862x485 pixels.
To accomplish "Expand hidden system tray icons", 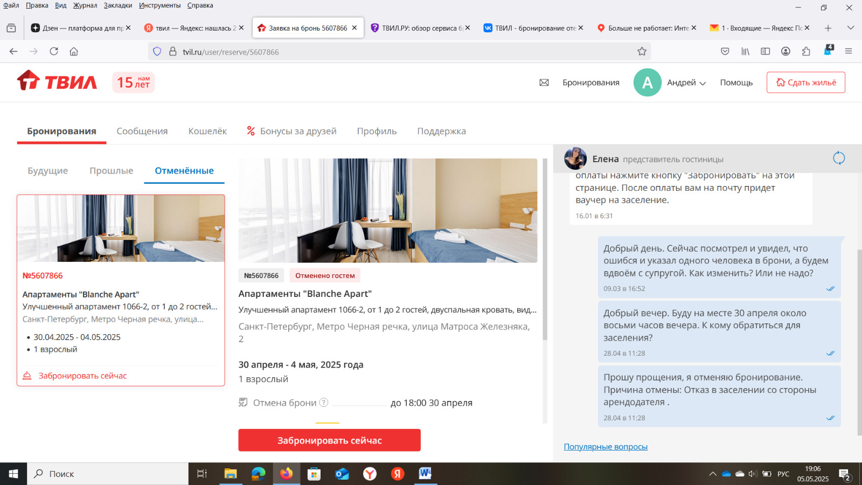I will (x=712, y=474).
